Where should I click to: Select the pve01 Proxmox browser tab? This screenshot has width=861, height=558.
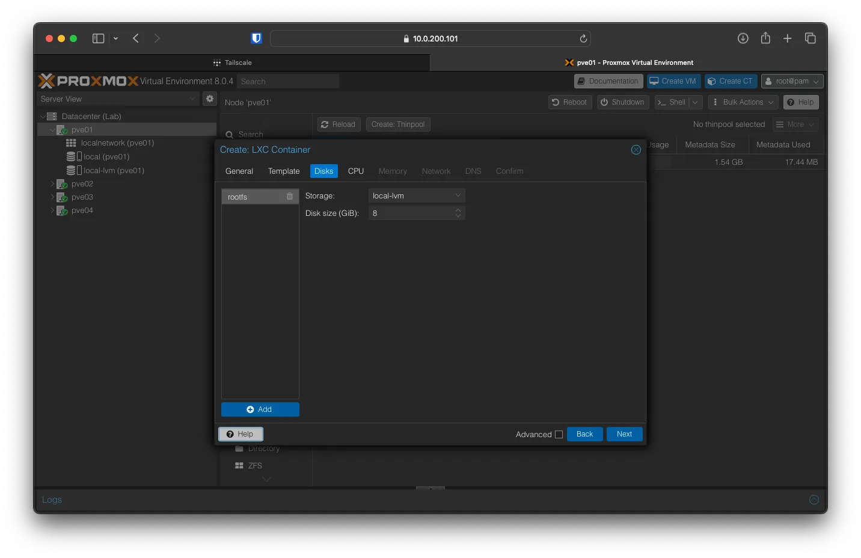(x=628, y=63)
